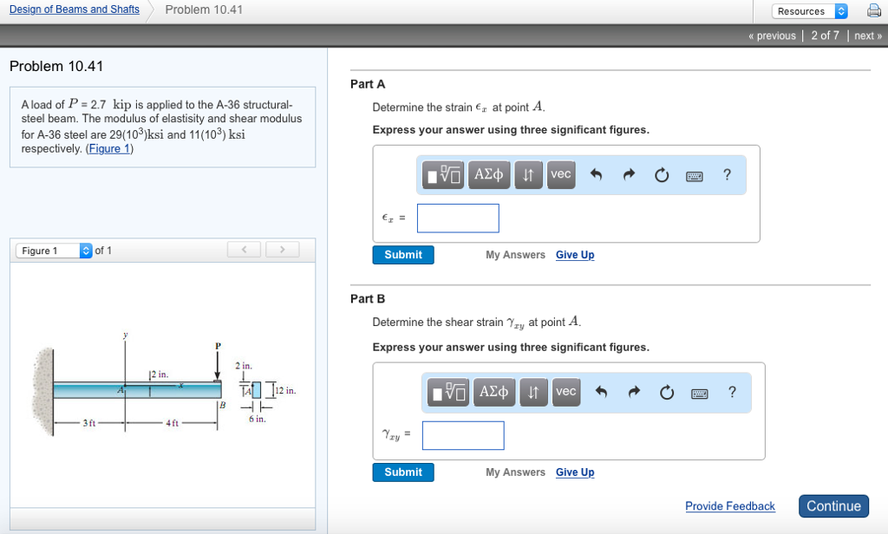Click the Continue button

833,506
